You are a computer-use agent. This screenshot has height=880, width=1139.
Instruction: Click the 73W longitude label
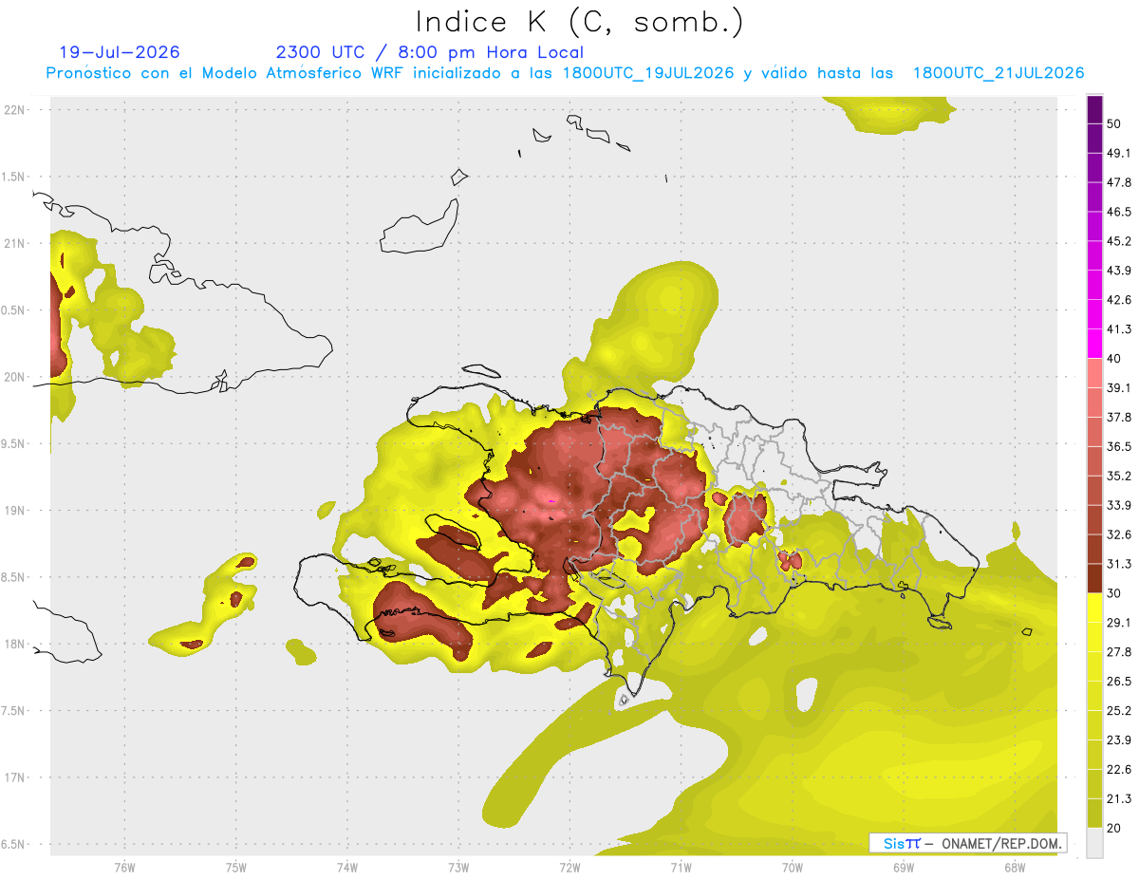(458, 867)
